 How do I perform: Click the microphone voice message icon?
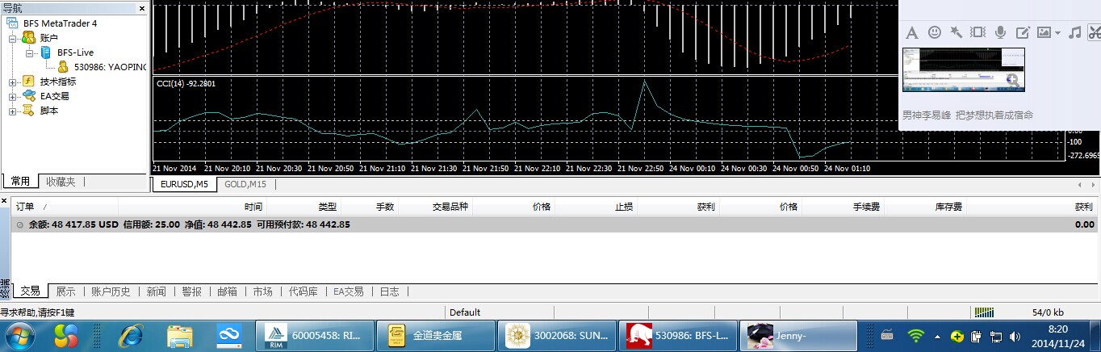click(x=1000, y=32)
